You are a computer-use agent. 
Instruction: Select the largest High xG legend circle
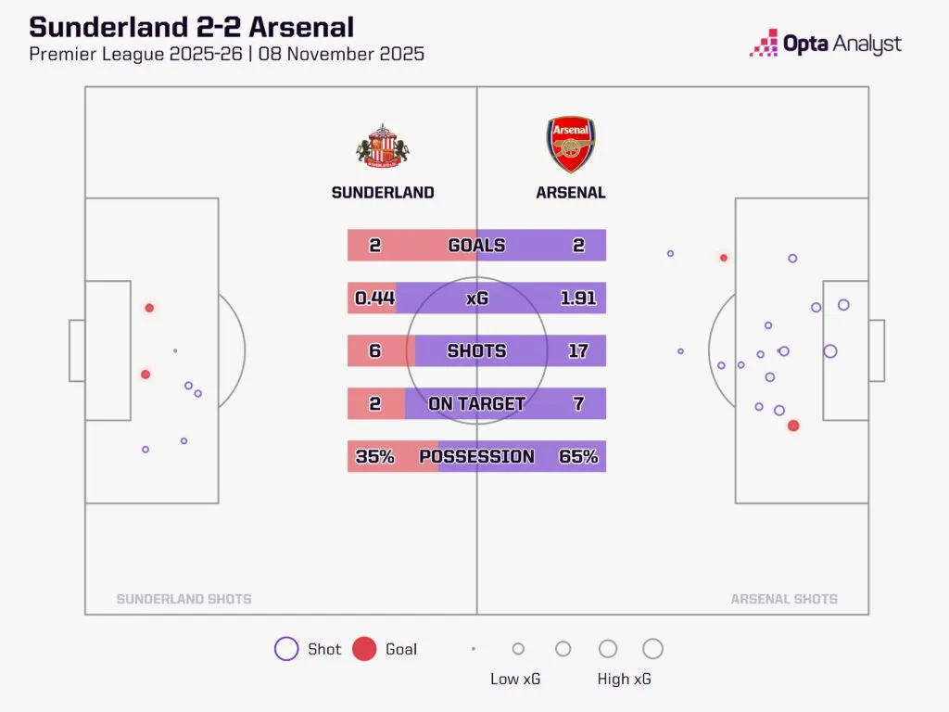652,649
